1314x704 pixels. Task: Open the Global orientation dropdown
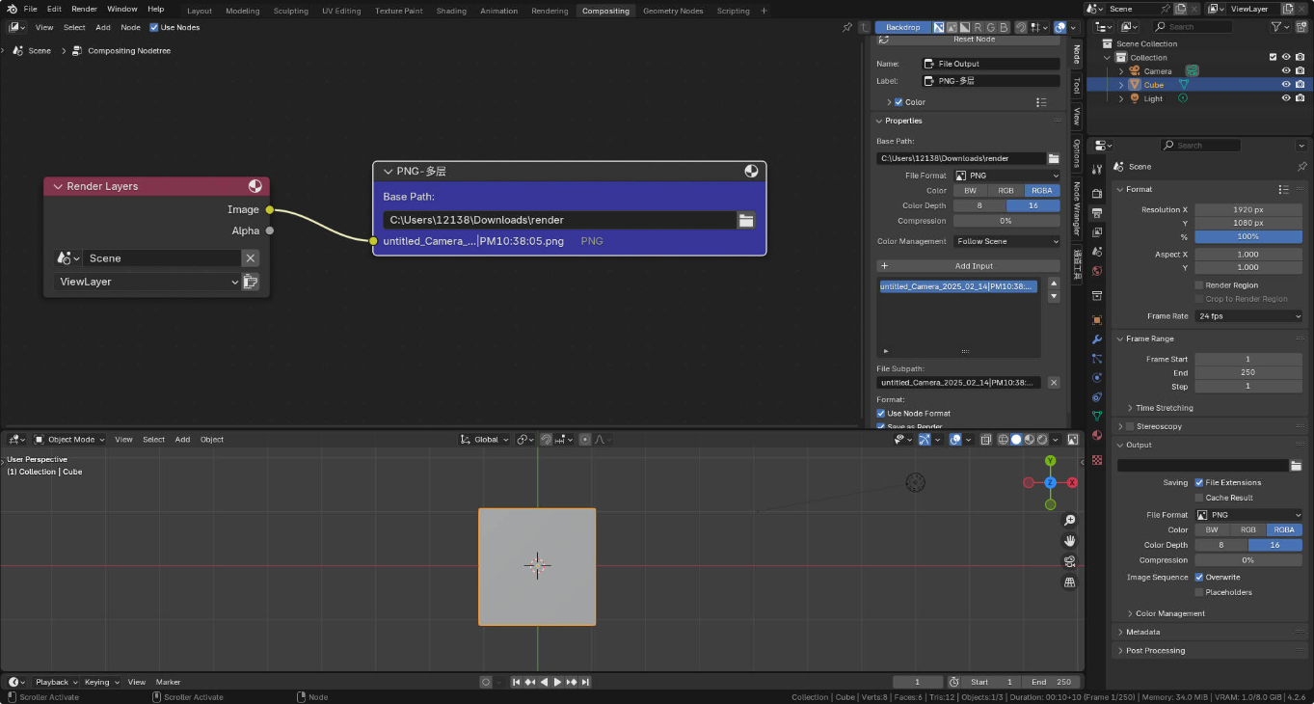click(484, 440)
